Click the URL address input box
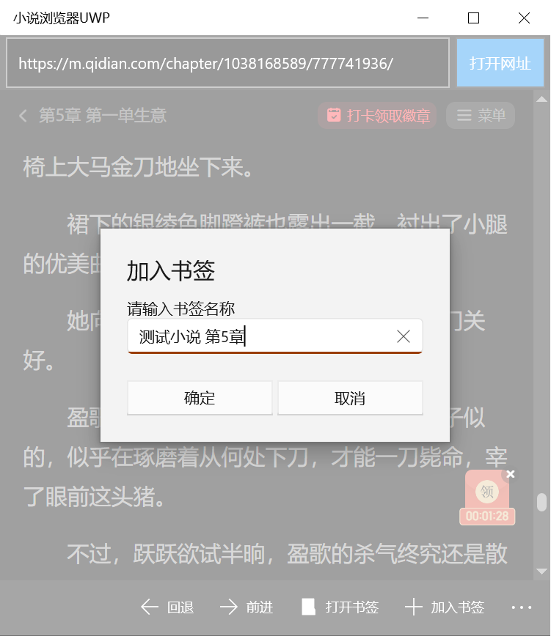 click(227, 63)
